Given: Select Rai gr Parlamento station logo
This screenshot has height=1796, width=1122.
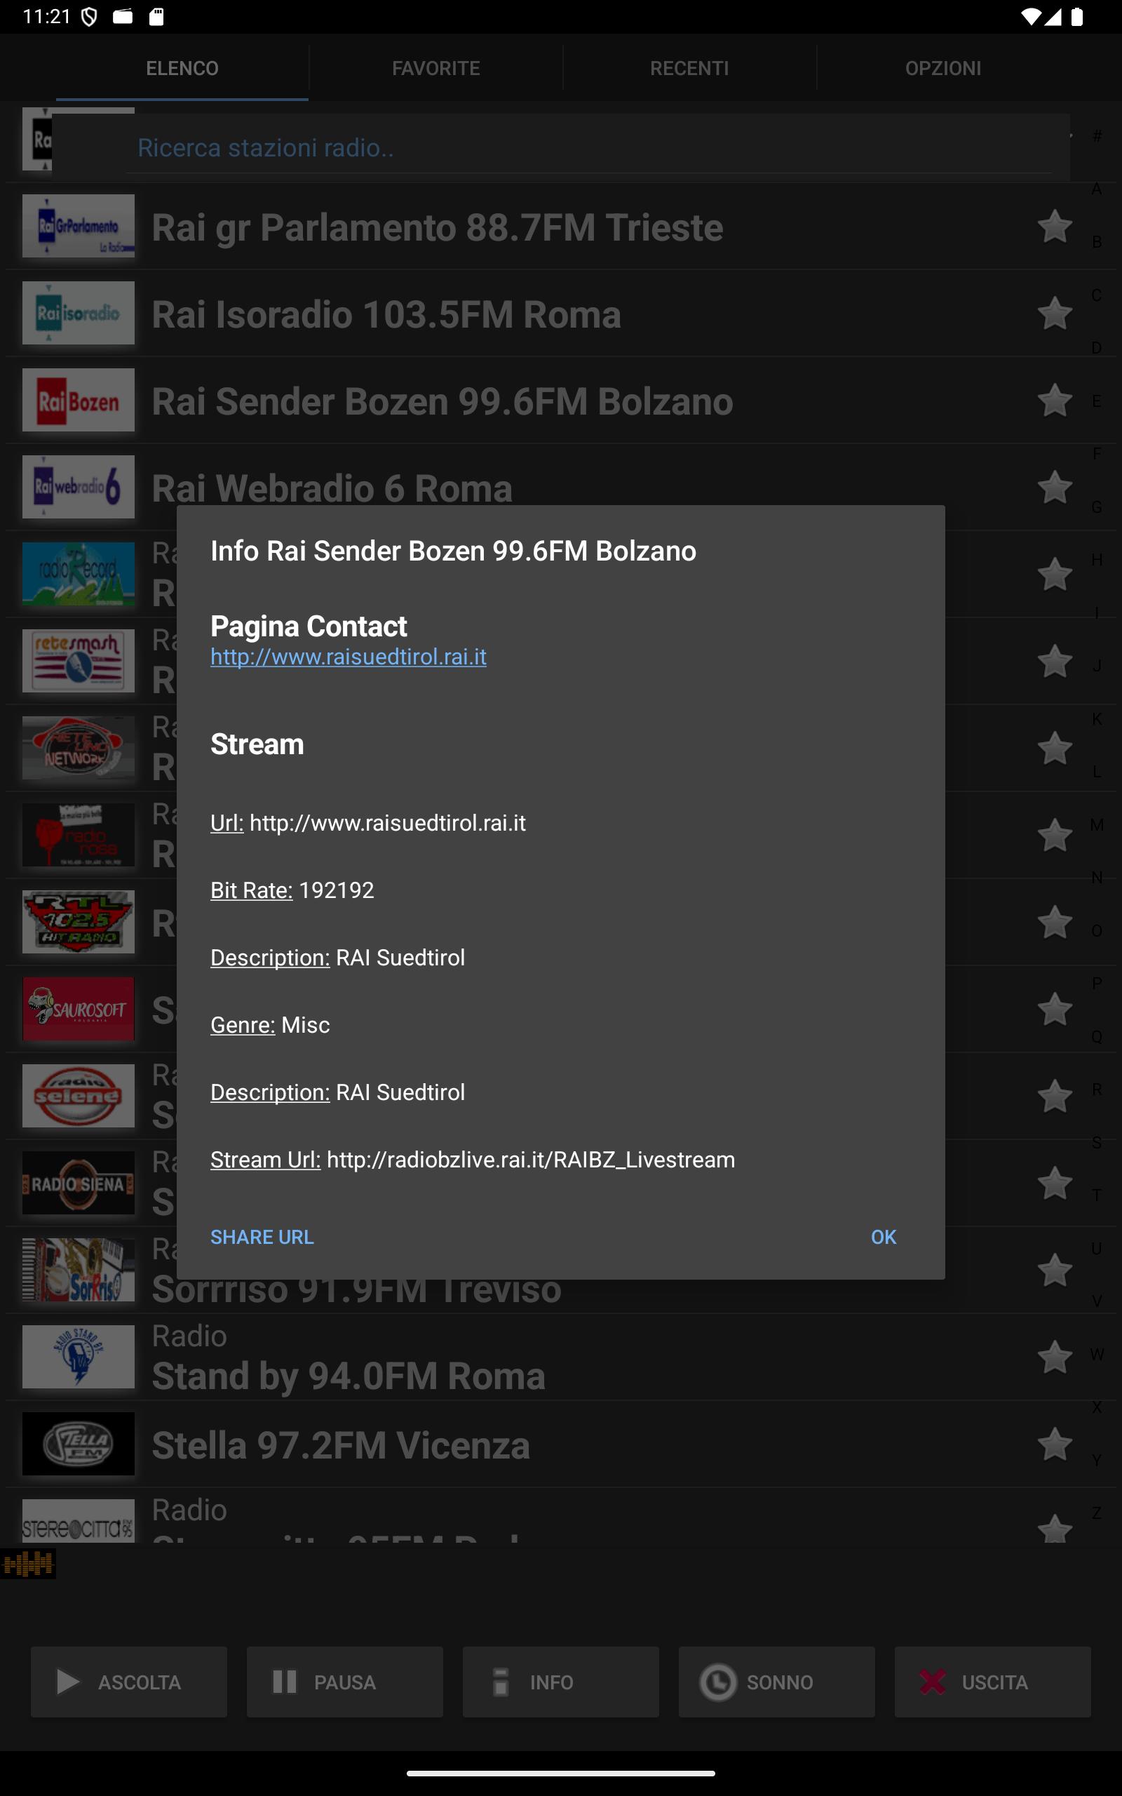Looking at the screenshot, I should [78, 227].
